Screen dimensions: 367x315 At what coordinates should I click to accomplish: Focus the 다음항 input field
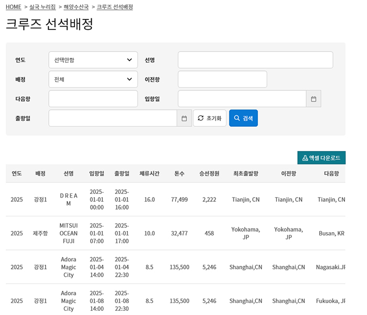click(93, 99)
